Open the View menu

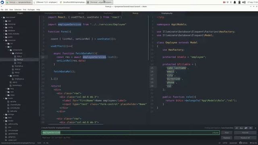pos(11,10)
